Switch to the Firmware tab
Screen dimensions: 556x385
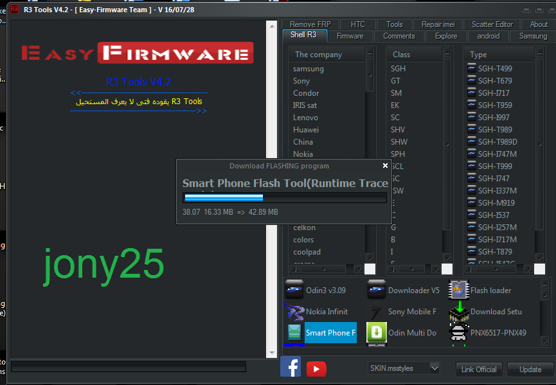pos(350,36)
